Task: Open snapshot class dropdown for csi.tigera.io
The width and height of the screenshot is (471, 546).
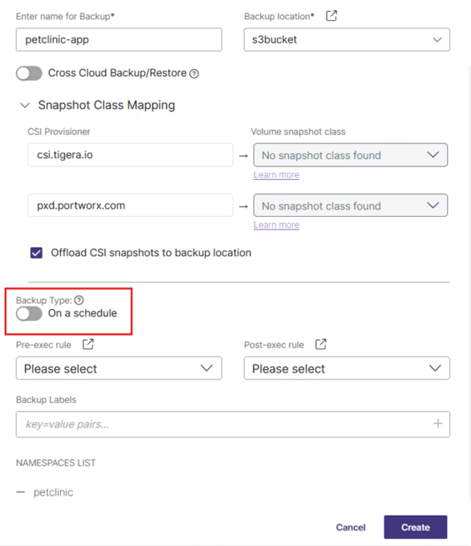Action: [350, 155]
